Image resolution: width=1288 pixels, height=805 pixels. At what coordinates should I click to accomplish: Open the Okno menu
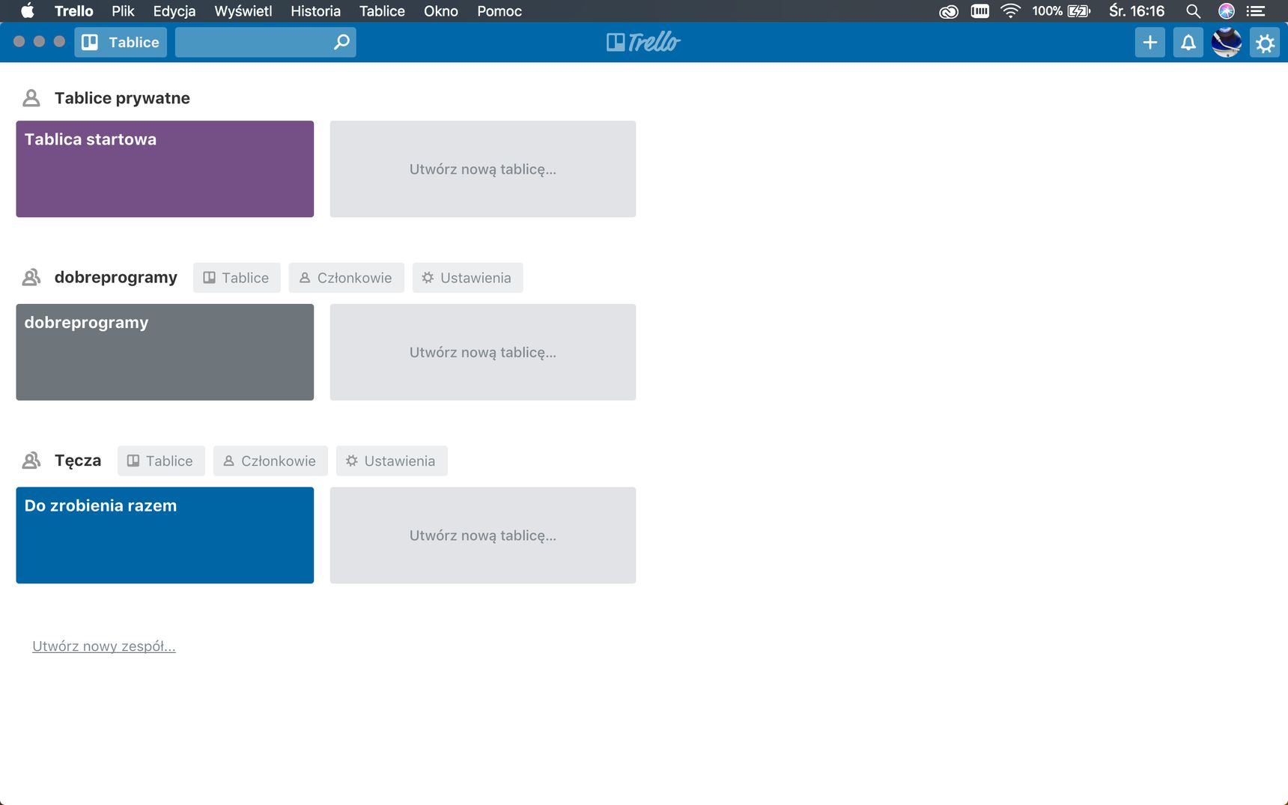pyautogui.click(x=441, y=10)
